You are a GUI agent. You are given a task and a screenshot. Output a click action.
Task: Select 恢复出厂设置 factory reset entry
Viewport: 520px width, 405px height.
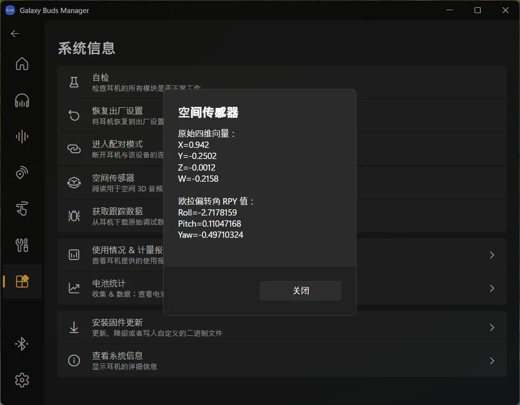point(282,116)
